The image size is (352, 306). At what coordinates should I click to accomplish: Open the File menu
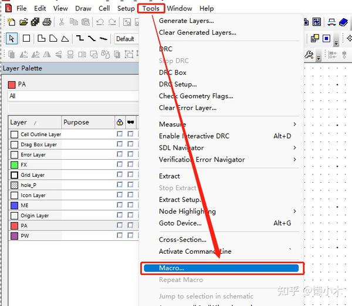(x=22, y=9)
